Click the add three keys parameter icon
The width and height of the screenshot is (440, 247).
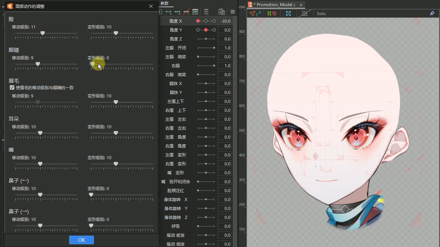pyautogui.click(x=177, y=12)
